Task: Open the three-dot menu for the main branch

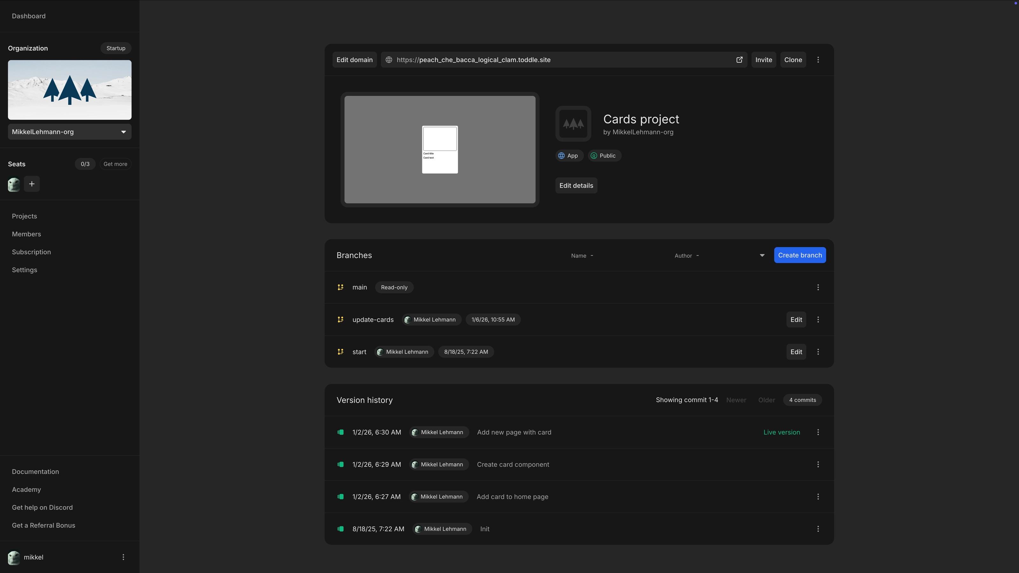Action: tap(818, 287)
